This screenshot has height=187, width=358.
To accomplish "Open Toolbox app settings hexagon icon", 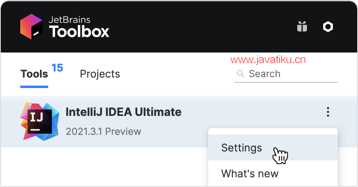I will (x=328, y=27).
